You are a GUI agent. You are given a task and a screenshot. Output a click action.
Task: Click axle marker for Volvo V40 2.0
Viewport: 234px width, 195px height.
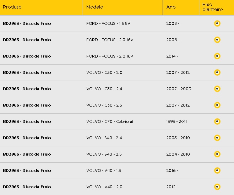pyautogui.click(x=217, y=187)
